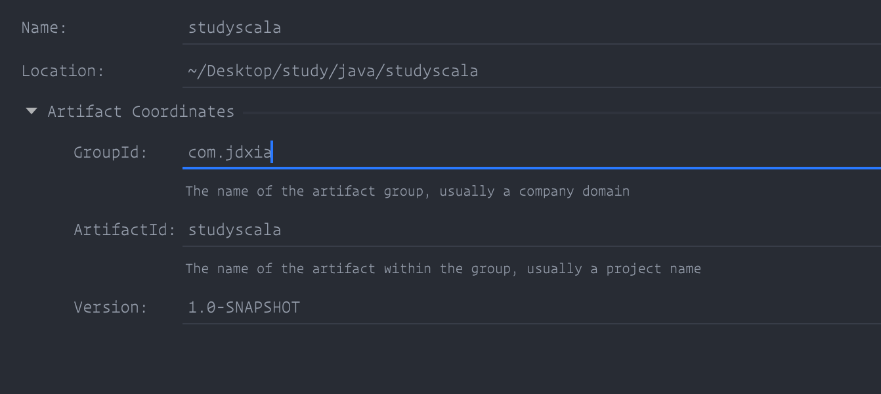Collapse the Artifact Coordinates section triangle
This screenshot has height=394, width=881.
31,112
